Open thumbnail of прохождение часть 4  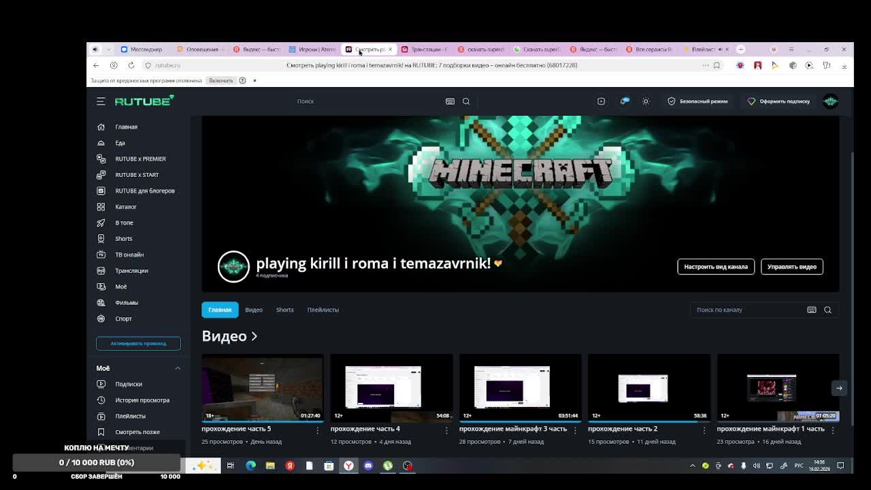(391, 388)
